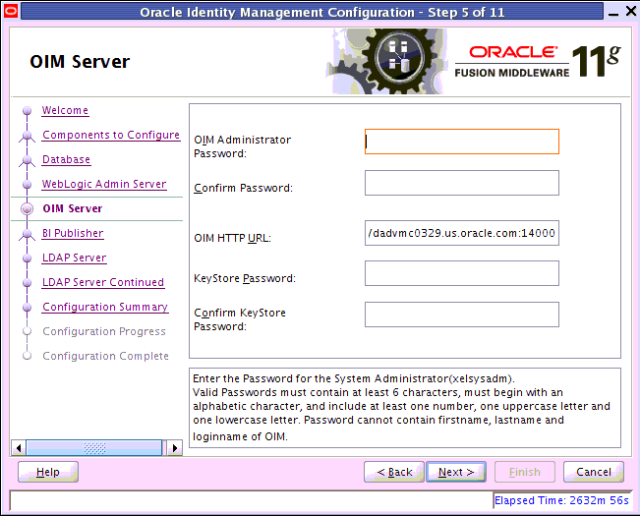Click the Confirm Password label
640x516 pixels.
coord(243,188)
